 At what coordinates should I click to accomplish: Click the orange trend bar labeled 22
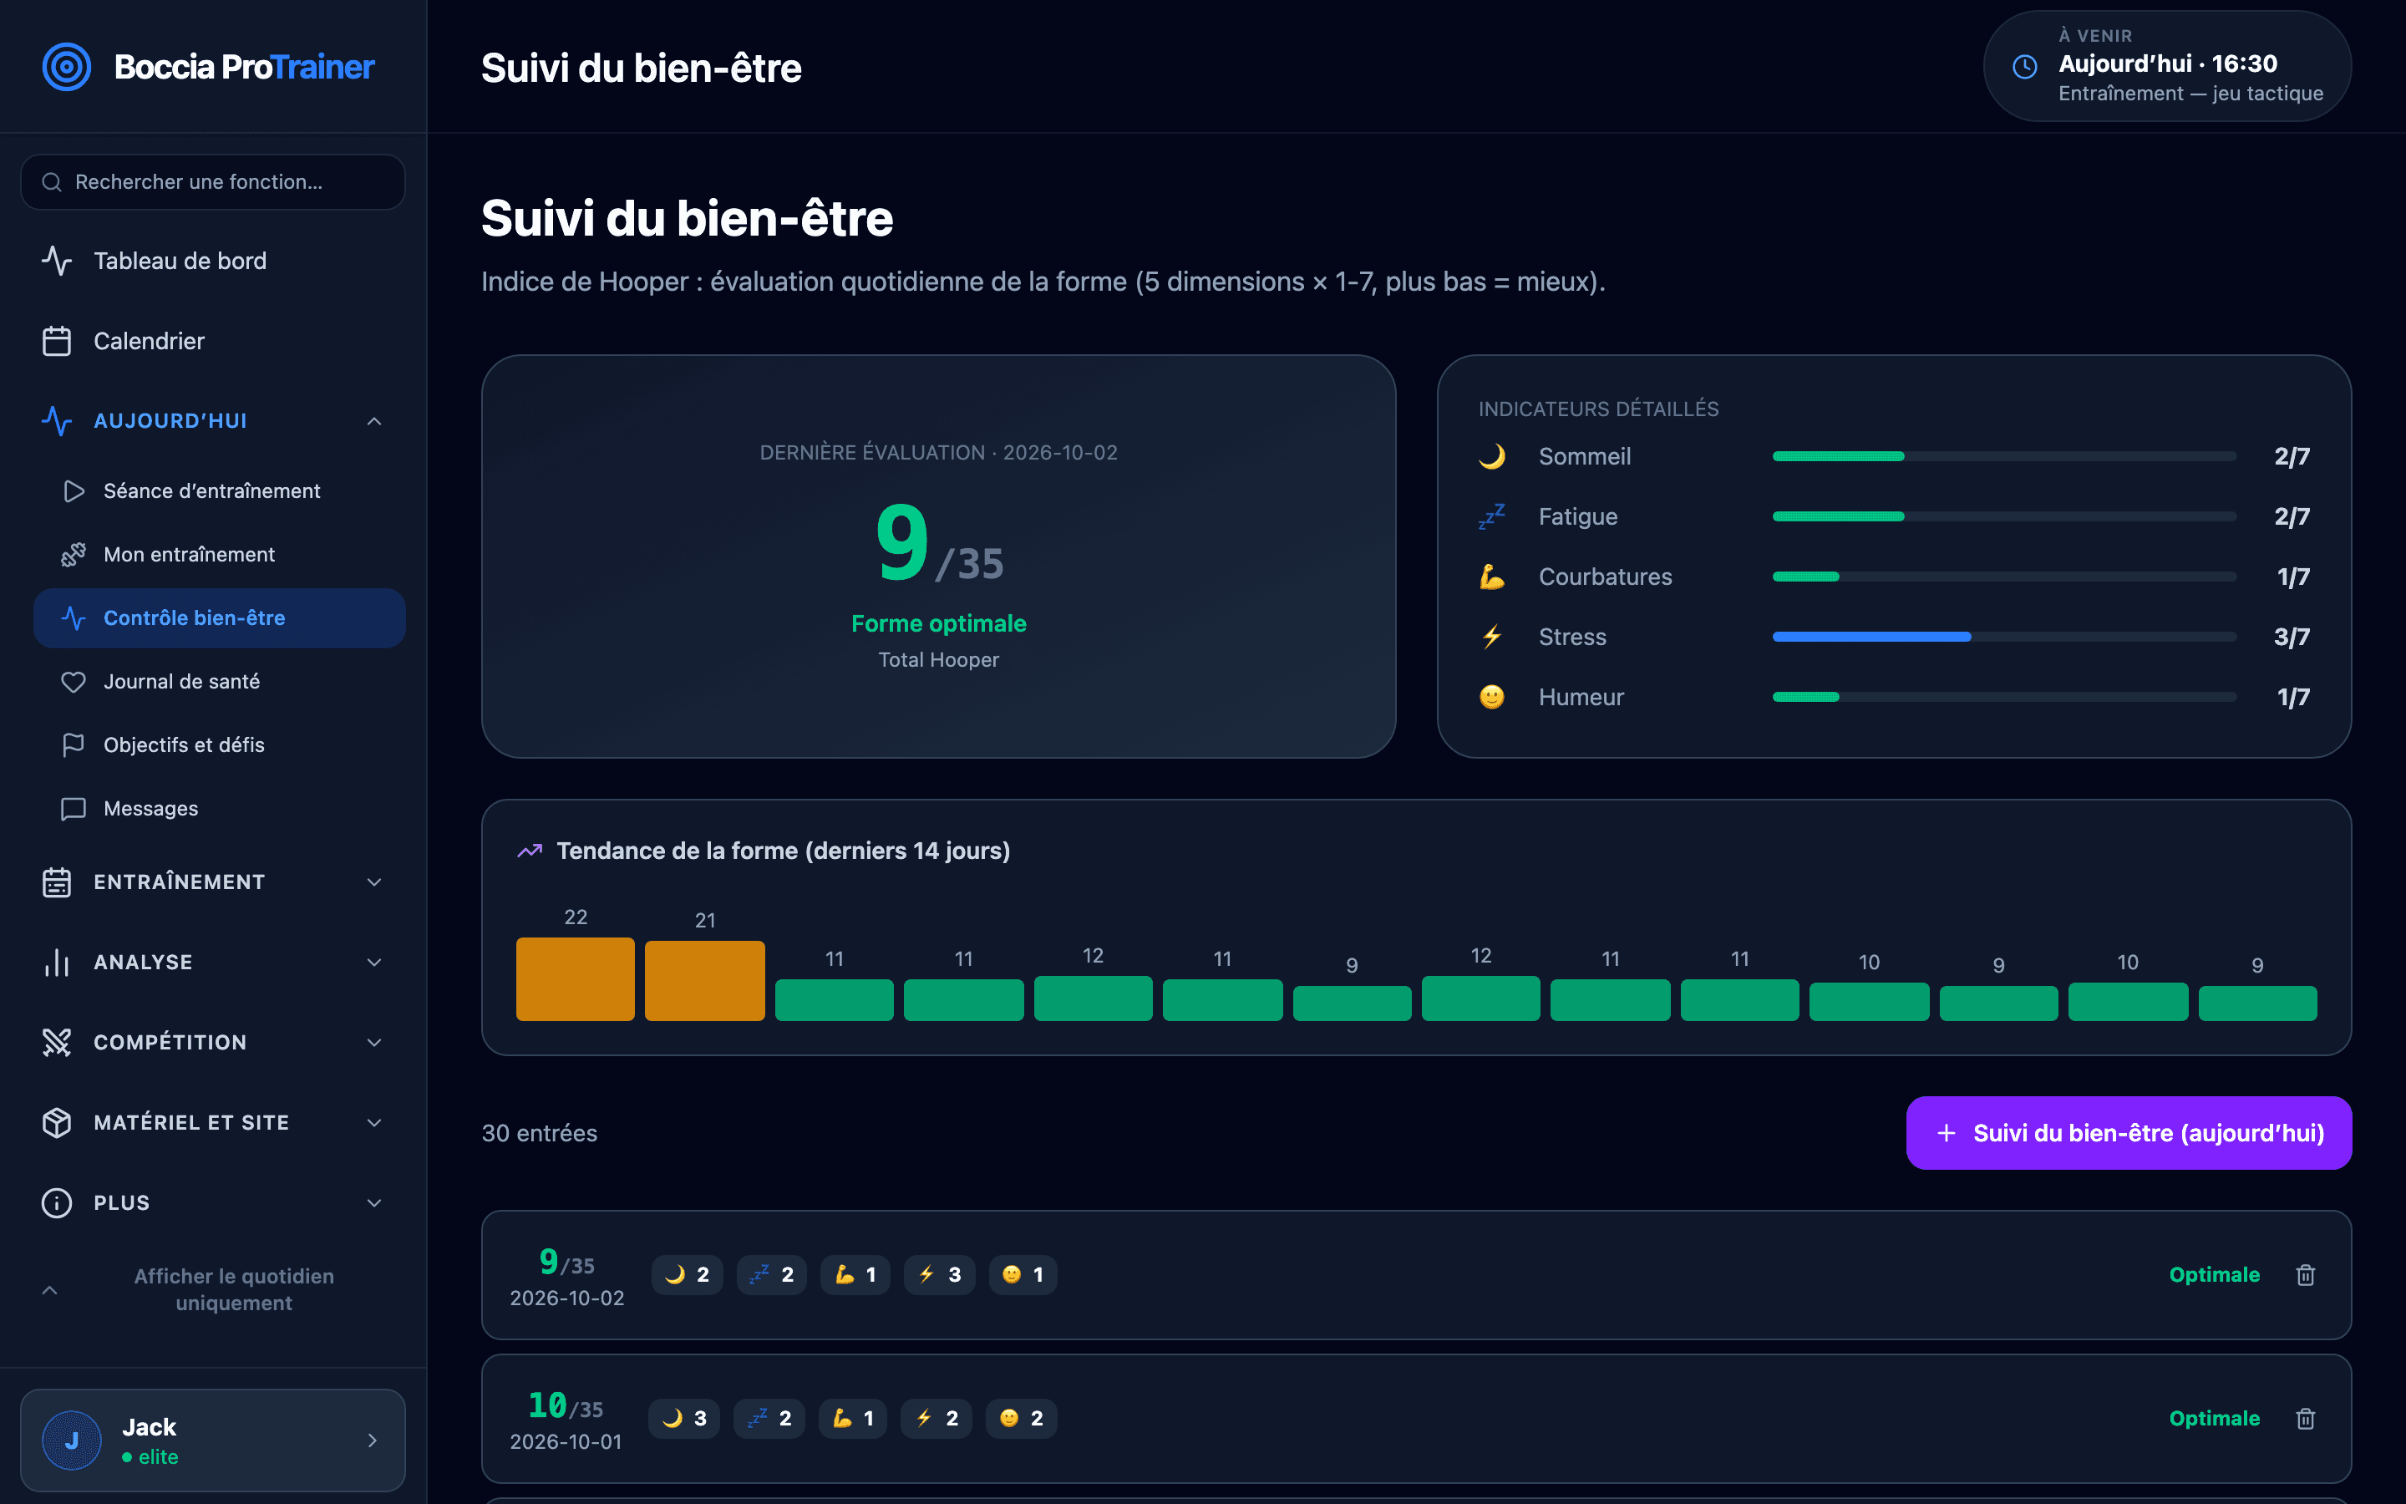click(576, 978)
